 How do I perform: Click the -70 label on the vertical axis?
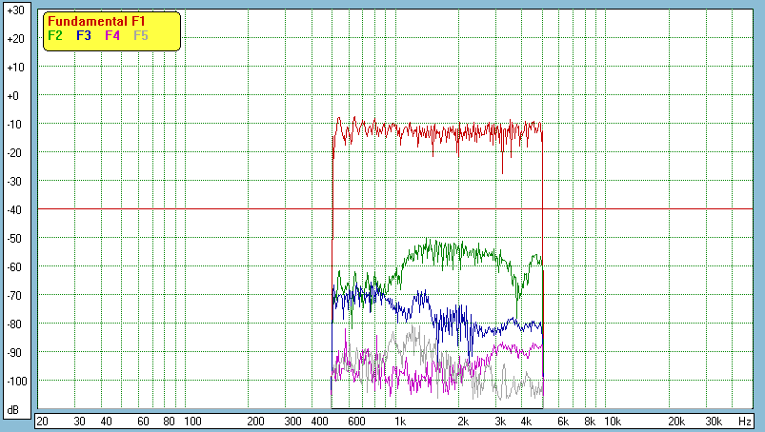pos(14,296)
